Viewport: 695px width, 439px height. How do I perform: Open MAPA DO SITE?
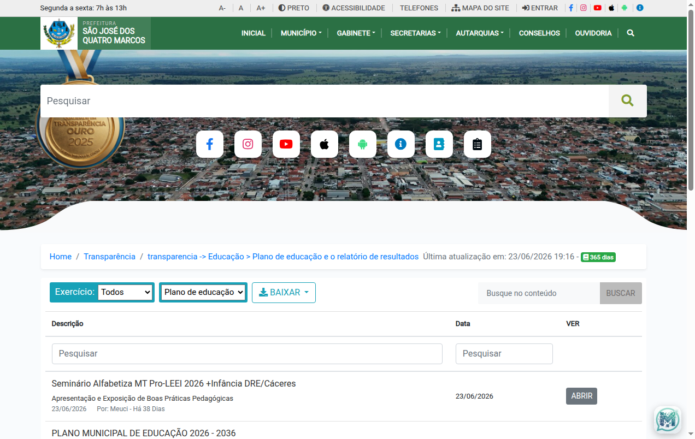(480, 8)
